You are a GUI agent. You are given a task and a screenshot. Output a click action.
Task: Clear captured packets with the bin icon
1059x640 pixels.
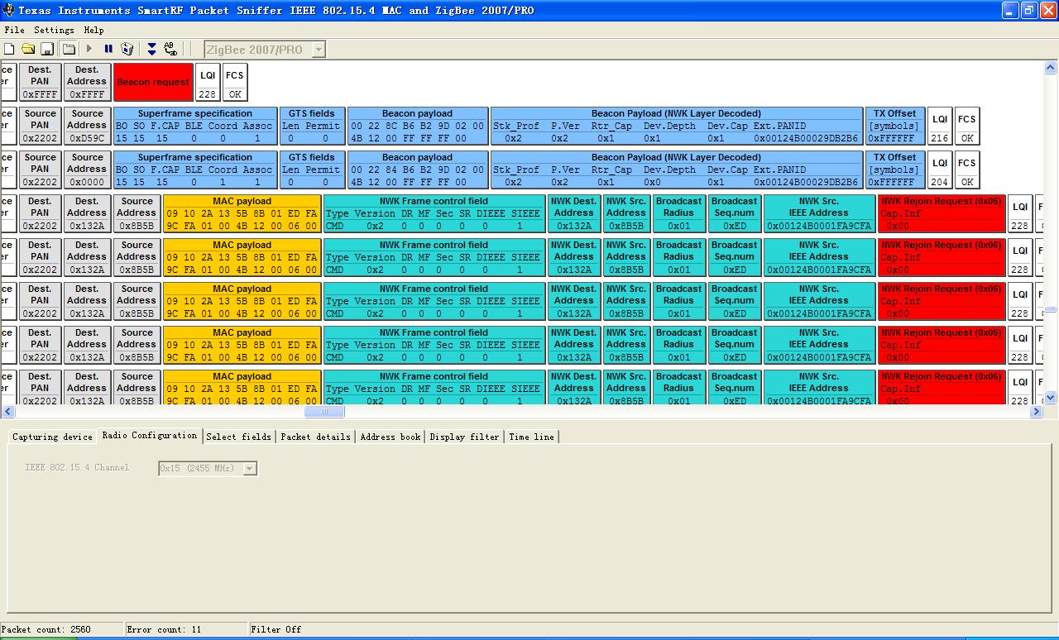(127, 50)
